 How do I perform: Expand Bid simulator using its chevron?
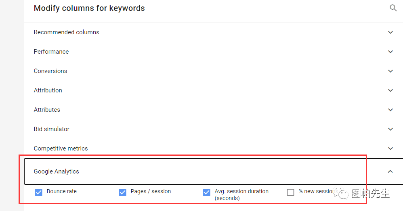(x=390, y=129)
